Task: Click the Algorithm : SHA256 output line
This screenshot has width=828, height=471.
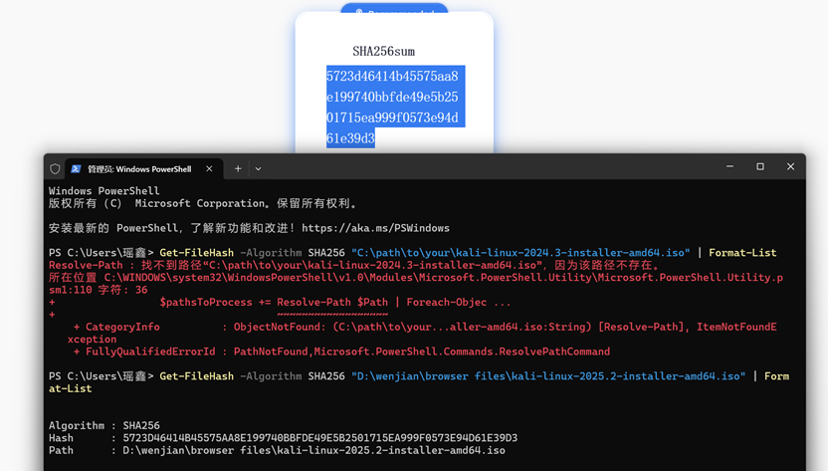Action: click(104, 425)
